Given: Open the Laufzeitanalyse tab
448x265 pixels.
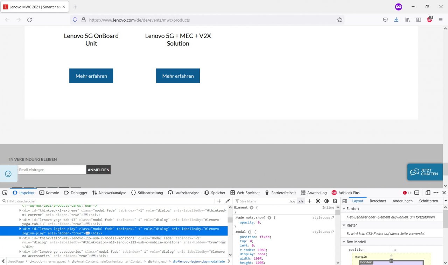Looking at the screenshot, I should (x=184, y=193).
